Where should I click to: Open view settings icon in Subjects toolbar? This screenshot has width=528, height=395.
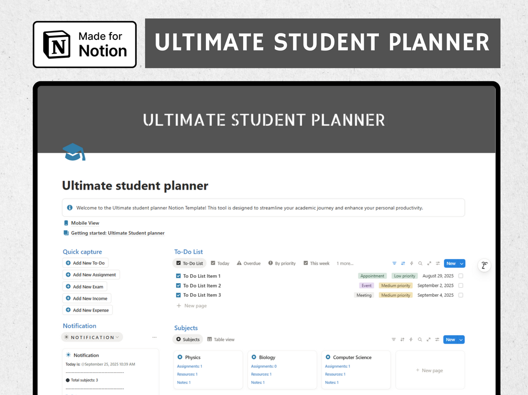(x=437, y=340)
